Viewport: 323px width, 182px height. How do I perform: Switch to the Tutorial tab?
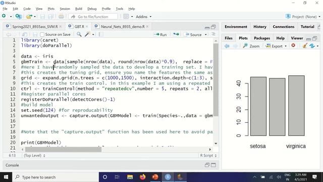click(x=307, y=27)
